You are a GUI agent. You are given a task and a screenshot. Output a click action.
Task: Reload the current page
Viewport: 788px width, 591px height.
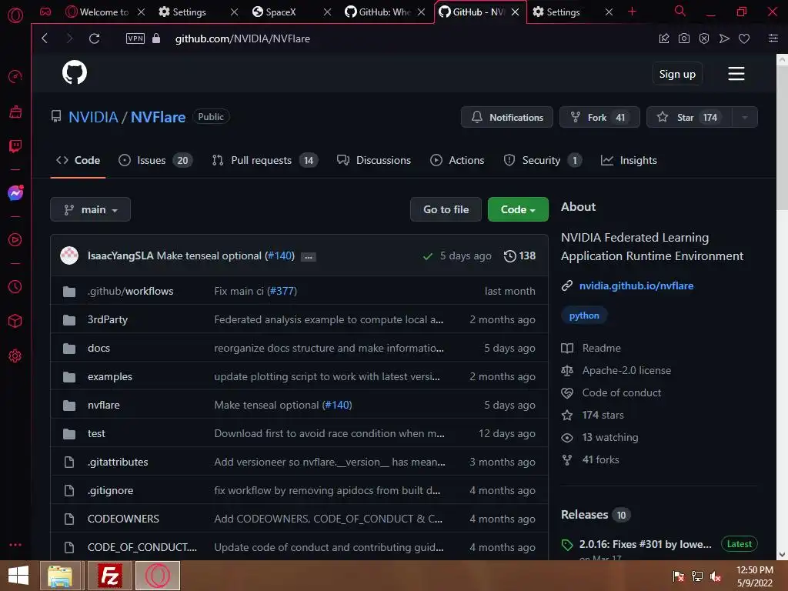94,38
